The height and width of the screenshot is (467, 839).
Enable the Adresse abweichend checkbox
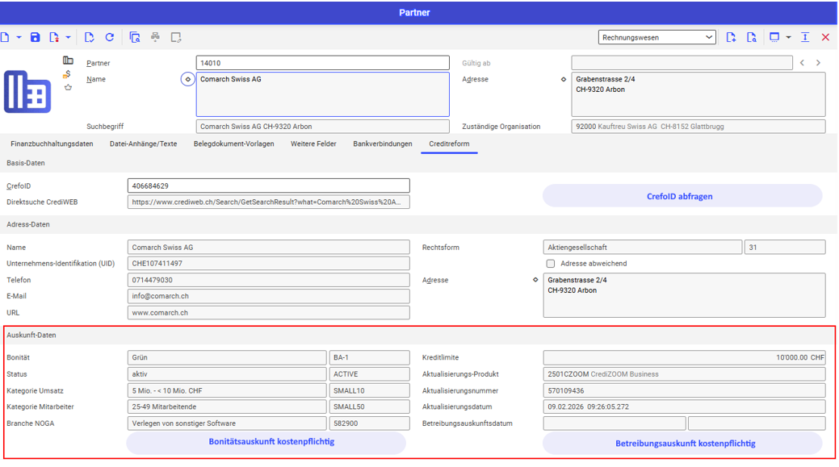pos(551,264)
